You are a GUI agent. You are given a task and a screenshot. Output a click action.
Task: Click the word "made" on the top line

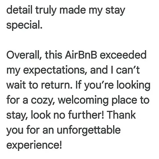pos(72,10)
